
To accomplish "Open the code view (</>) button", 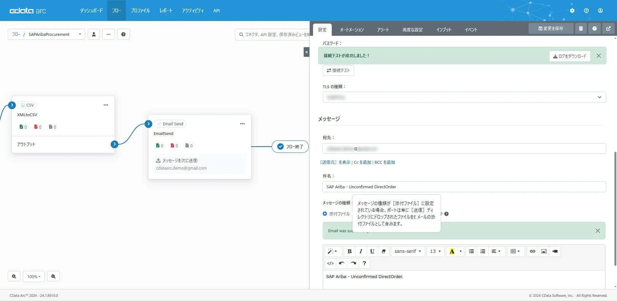I will 330,263.
